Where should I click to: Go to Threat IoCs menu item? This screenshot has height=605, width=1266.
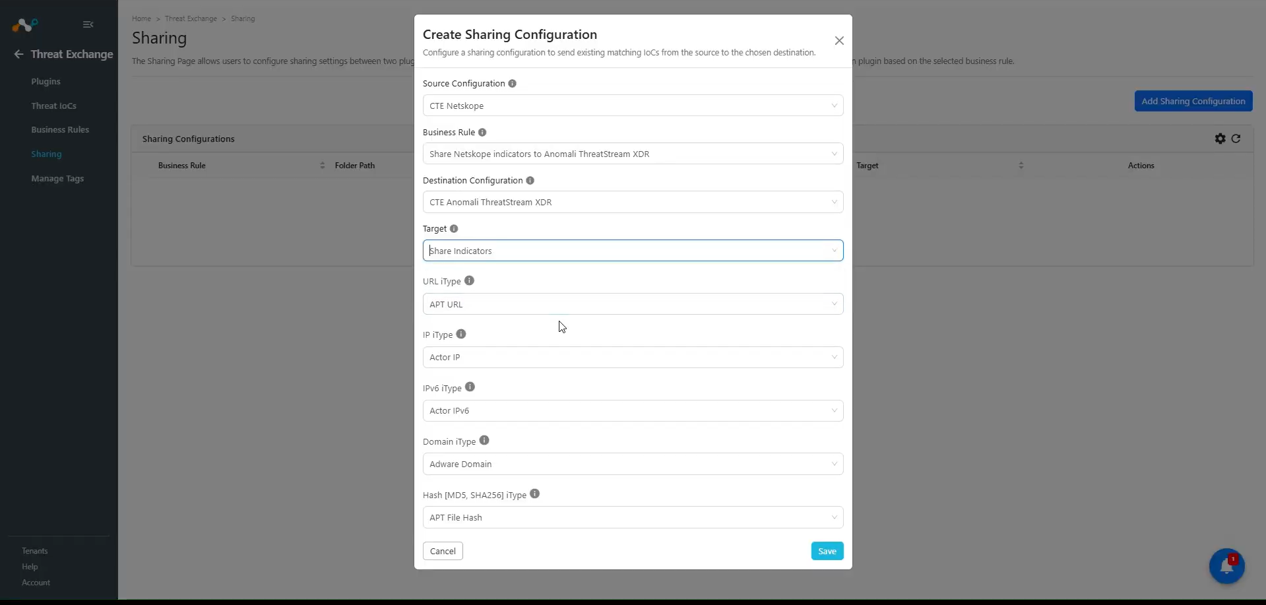coord(53,106)
